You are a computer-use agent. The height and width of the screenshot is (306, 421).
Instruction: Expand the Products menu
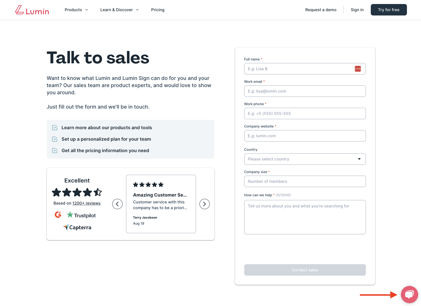pos(76,10)
